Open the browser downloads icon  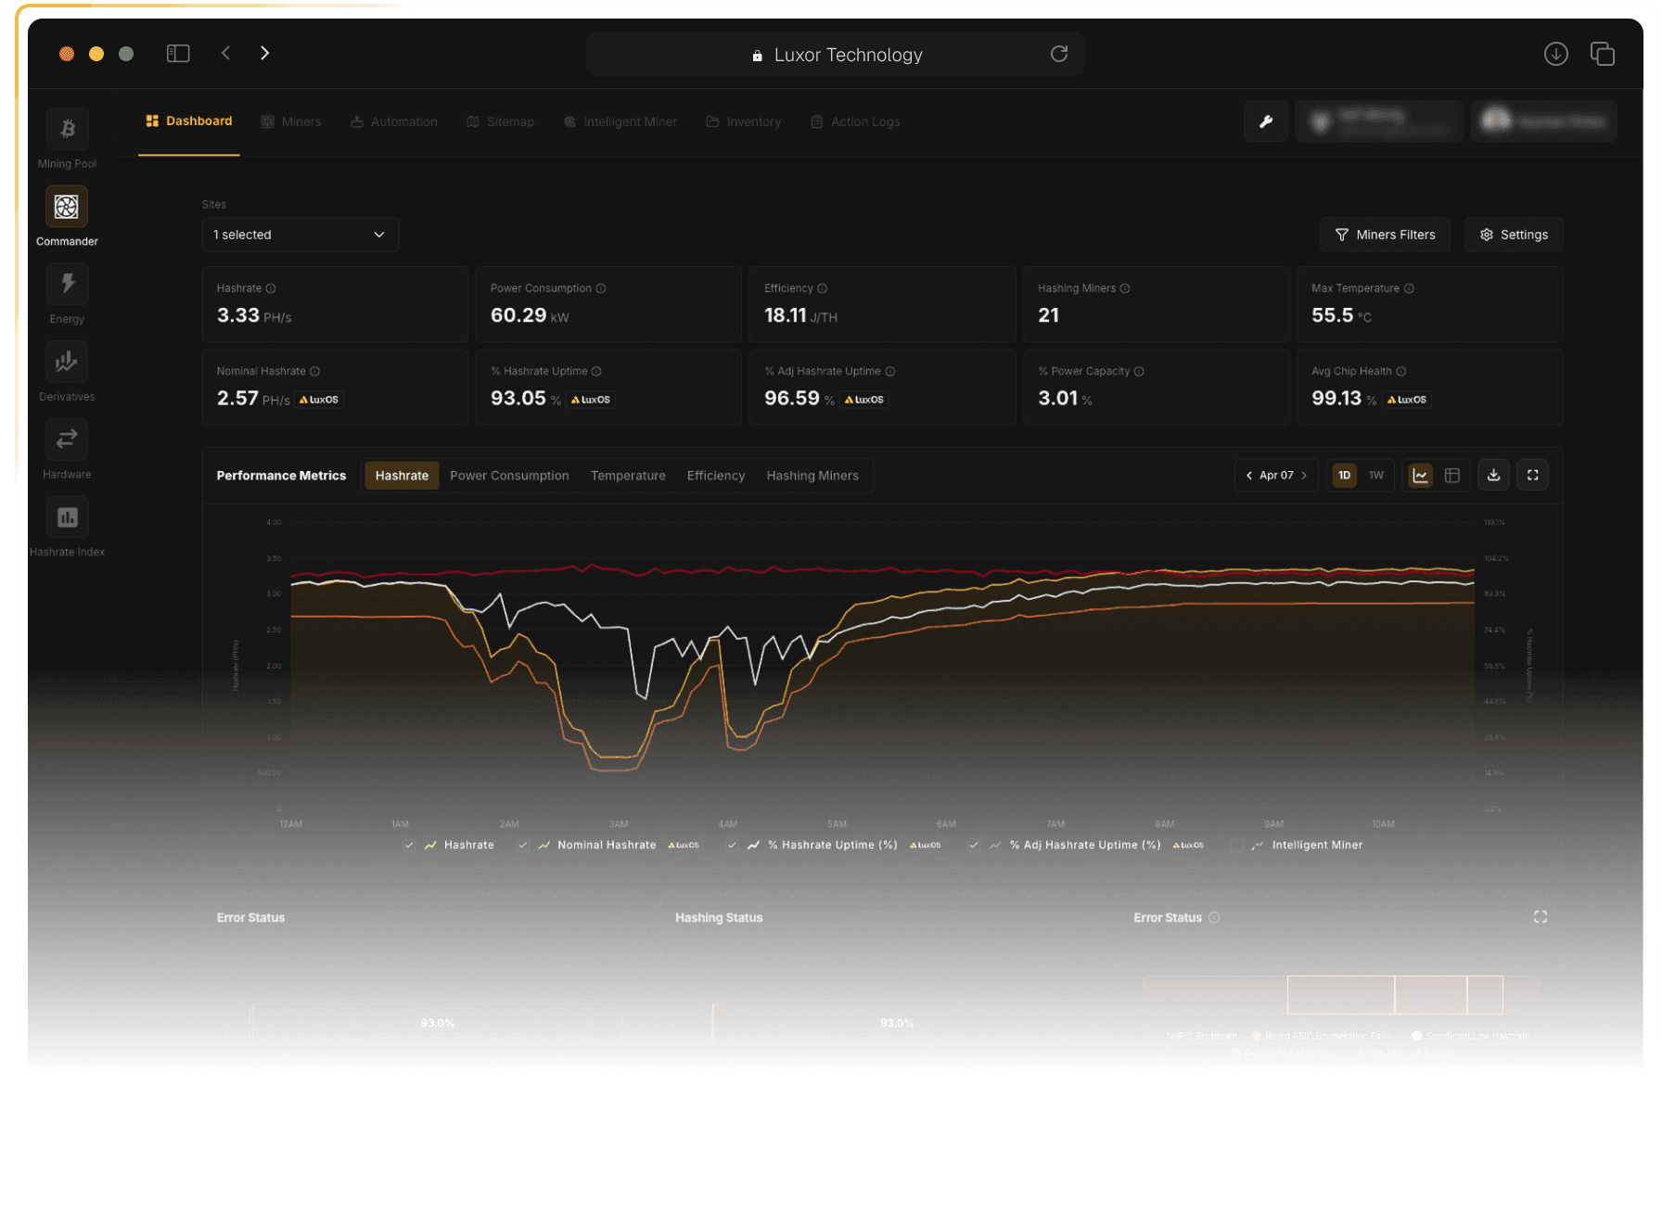tap(1556, 54)
